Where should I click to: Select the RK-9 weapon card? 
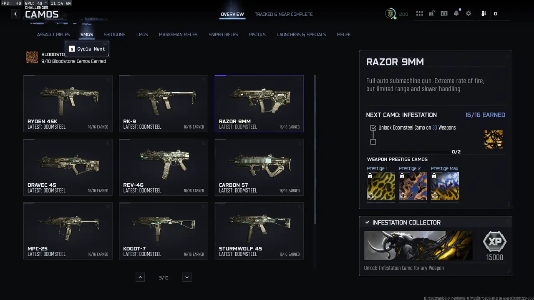coord(164,103)
